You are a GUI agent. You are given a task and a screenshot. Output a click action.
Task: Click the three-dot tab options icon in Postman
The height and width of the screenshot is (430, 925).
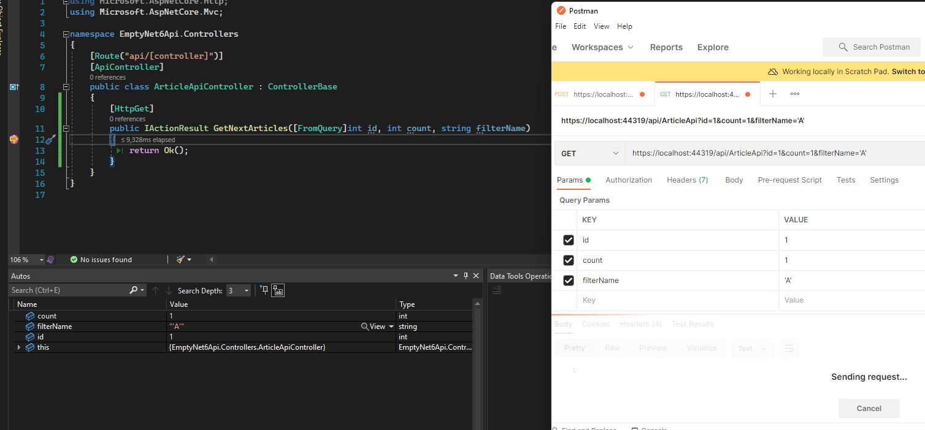coord(795,94)
